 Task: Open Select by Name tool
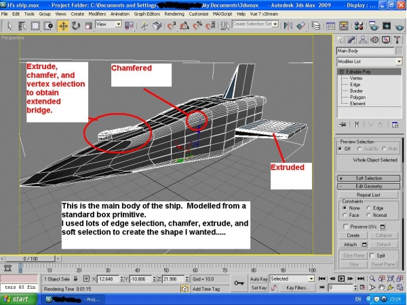click(x=22, y=26)
